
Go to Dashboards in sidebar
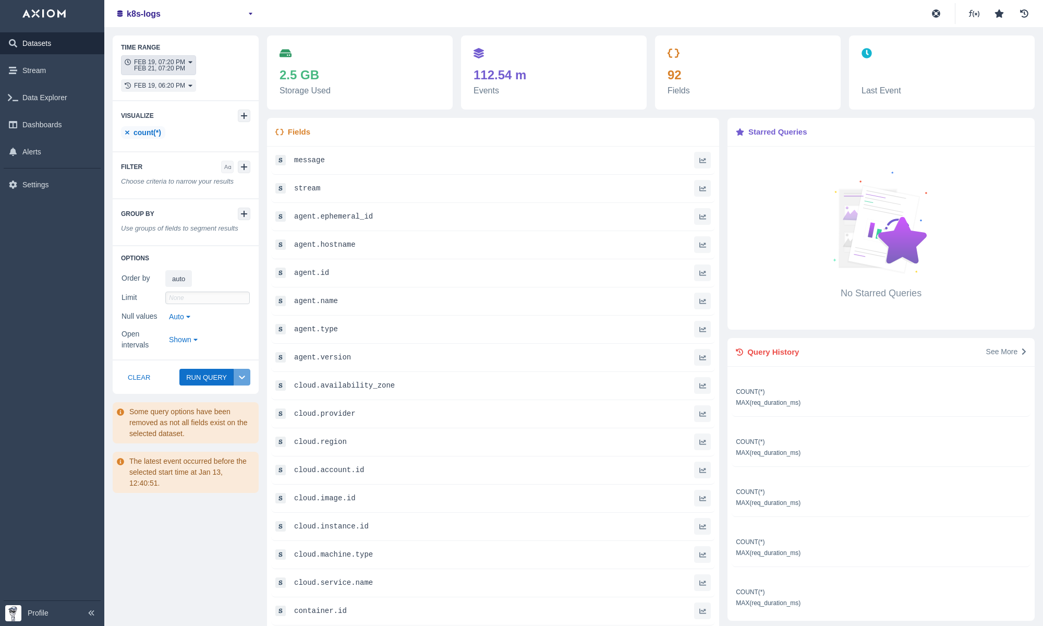point(42,125)
